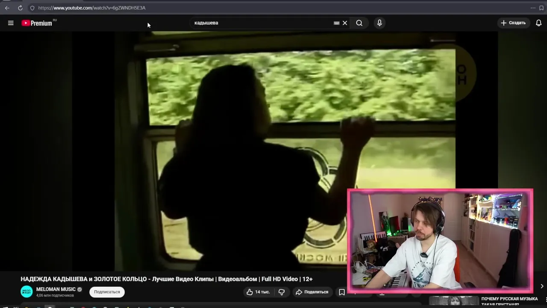Open the MELOMAN MUSIC channel avatar
This screenshot has width=547, height=308.
(26, 292)
